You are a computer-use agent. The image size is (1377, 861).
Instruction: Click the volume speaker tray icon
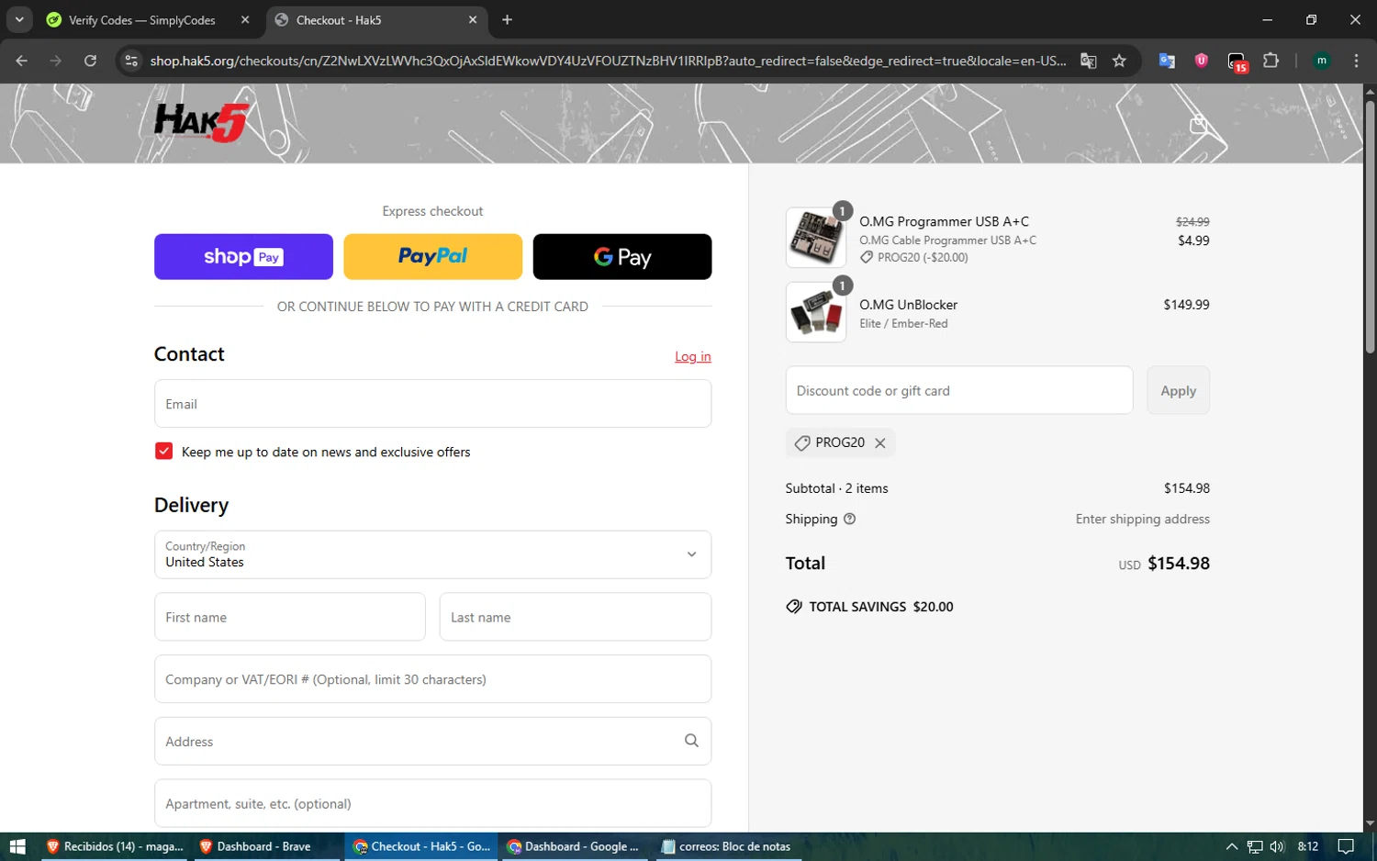[1277, 846]
